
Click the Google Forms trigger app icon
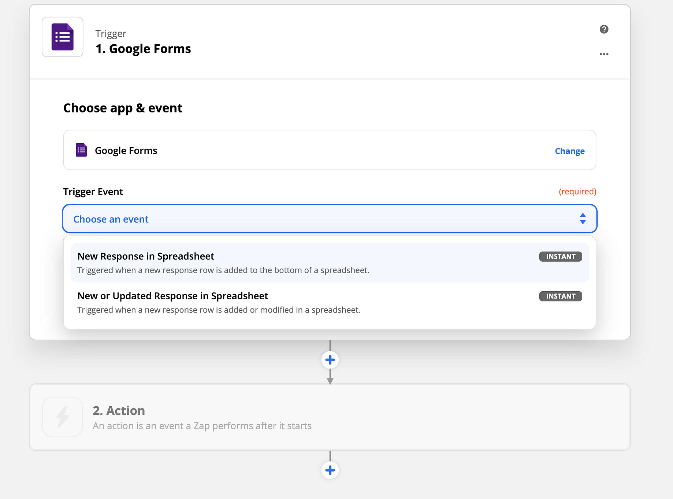click(63, 37)
